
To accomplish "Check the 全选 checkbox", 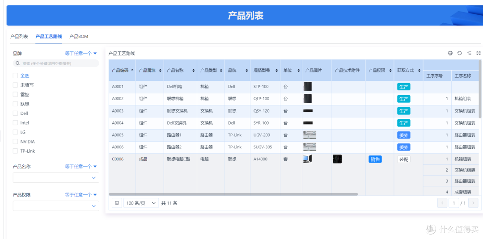I will [x=15, y=75].
